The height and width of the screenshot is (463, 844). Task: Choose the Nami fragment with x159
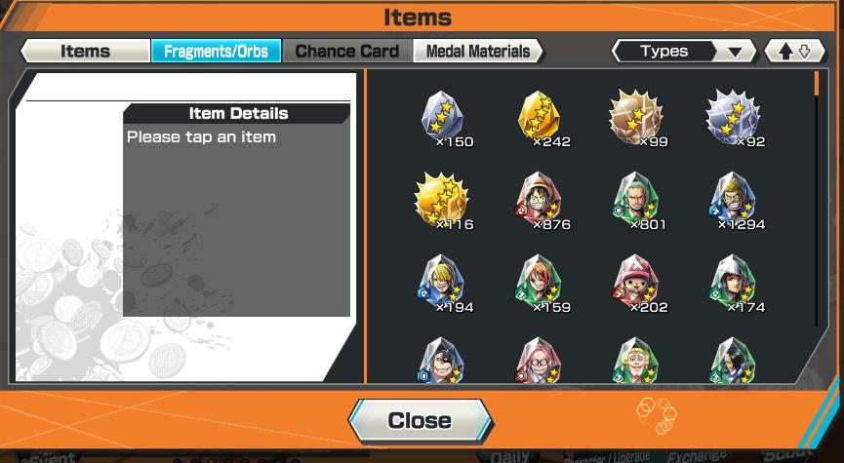pyautogui.click(x=539, y=282)
